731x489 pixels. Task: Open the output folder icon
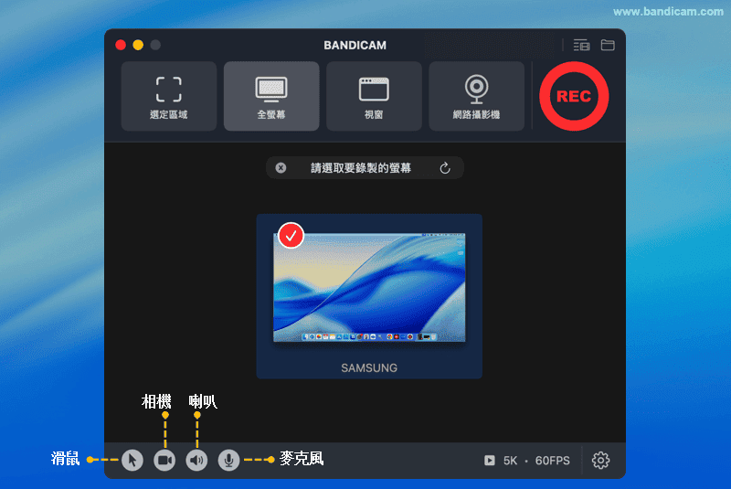pyautogui.click(x=608, y=45)
